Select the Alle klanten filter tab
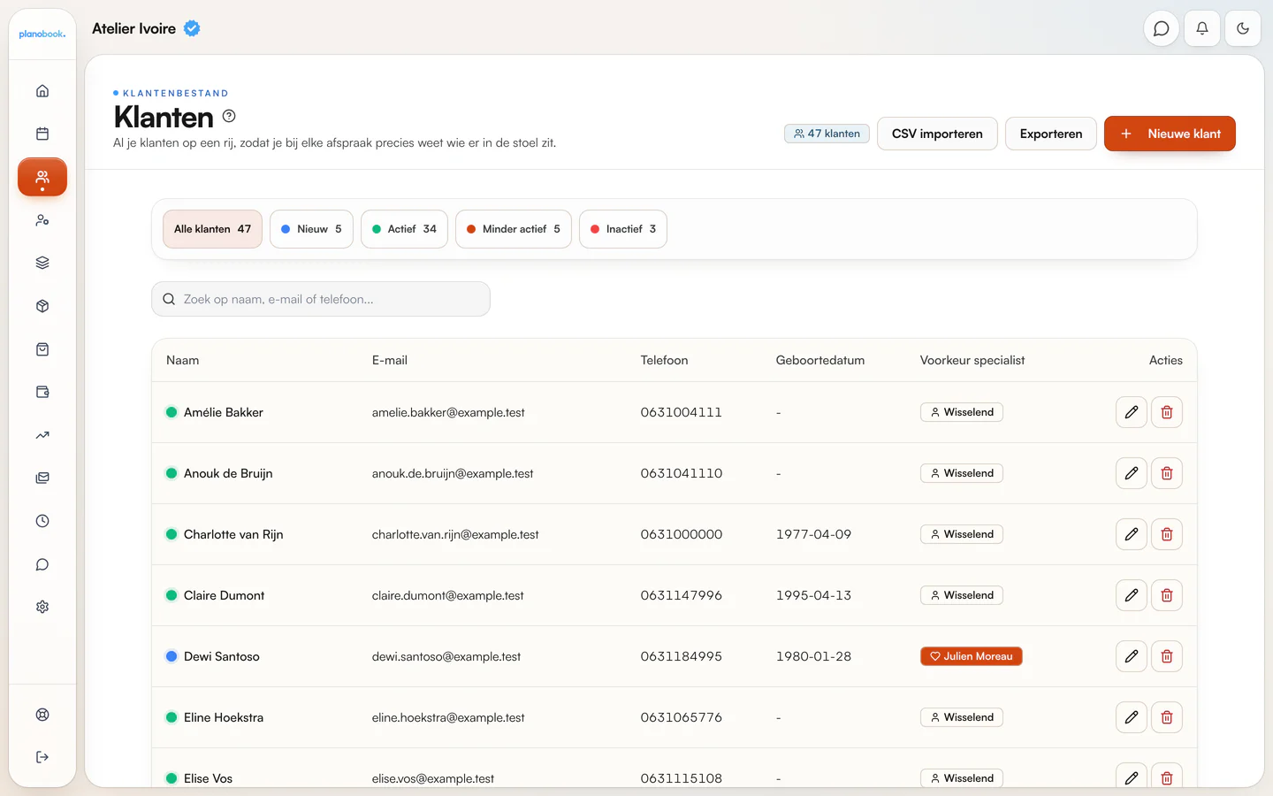 [212, 229]
